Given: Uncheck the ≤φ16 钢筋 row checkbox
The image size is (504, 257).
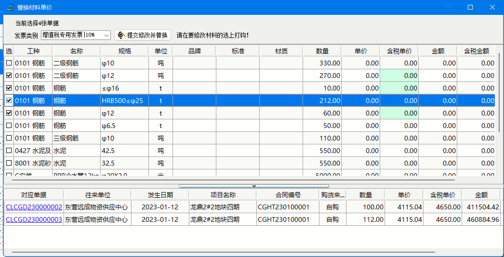Looking at the screenshot, I should click(x=9, y=88).
